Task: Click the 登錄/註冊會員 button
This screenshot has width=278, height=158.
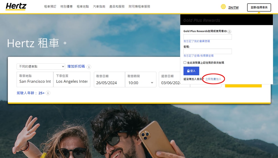Action: point(259,7)
